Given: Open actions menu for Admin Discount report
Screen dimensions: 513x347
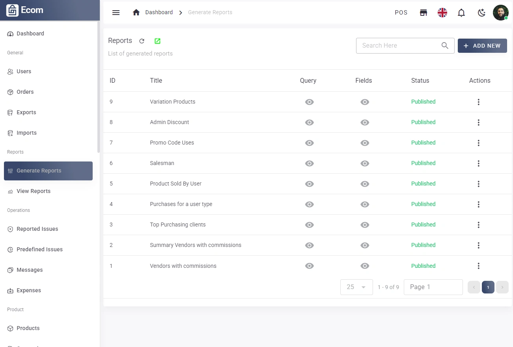Looking at the screenshot, I should click(478, 122).
